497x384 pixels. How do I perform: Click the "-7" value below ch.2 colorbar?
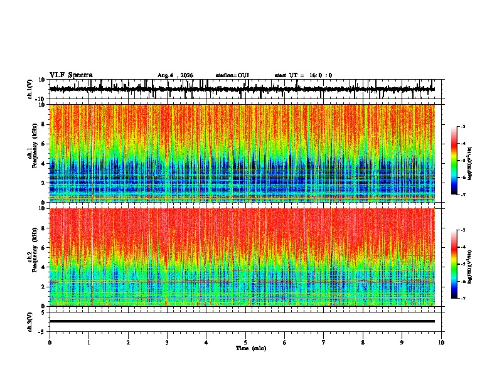tap(462, 299)
